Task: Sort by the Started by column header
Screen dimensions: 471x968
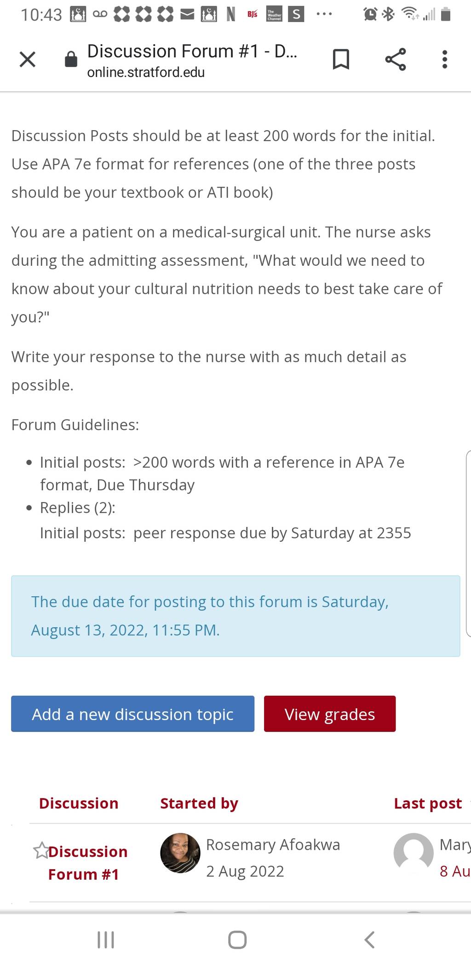Action: click(x=199, y=803)
